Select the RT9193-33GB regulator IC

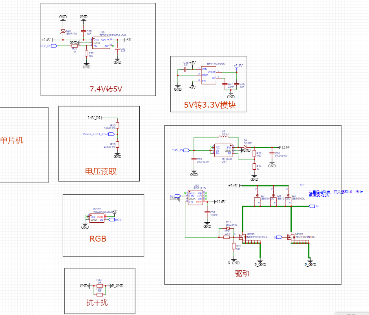(208, 75)
